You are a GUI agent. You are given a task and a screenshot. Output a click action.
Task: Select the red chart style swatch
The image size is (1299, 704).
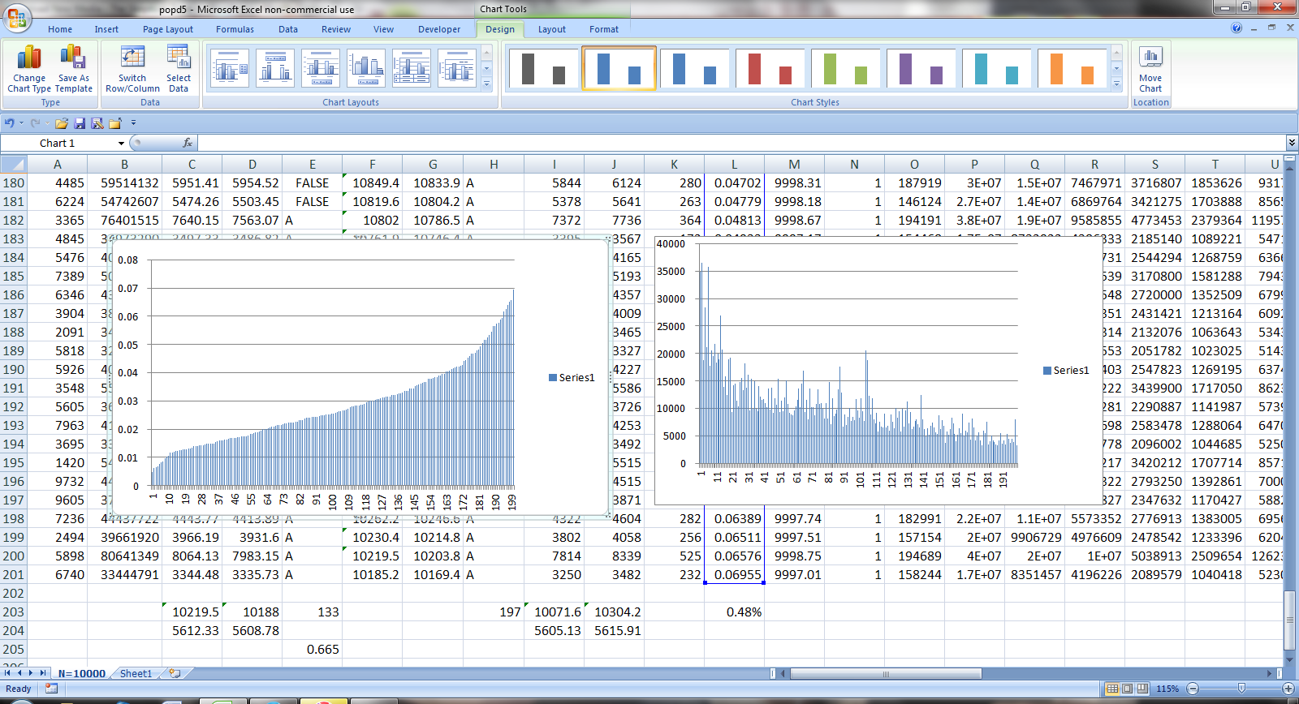click(x=770, y=68)
